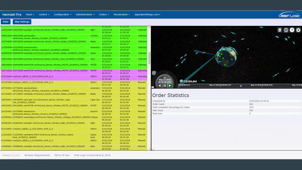Open the super@orbitlogic.com user menu
This screenshot has height=170, width=302.
click(x=147, y=14)
